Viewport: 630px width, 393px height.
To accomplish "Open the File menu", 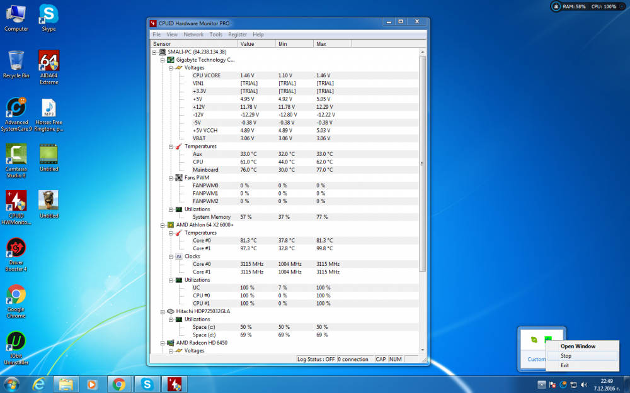I will coord(157,35).
